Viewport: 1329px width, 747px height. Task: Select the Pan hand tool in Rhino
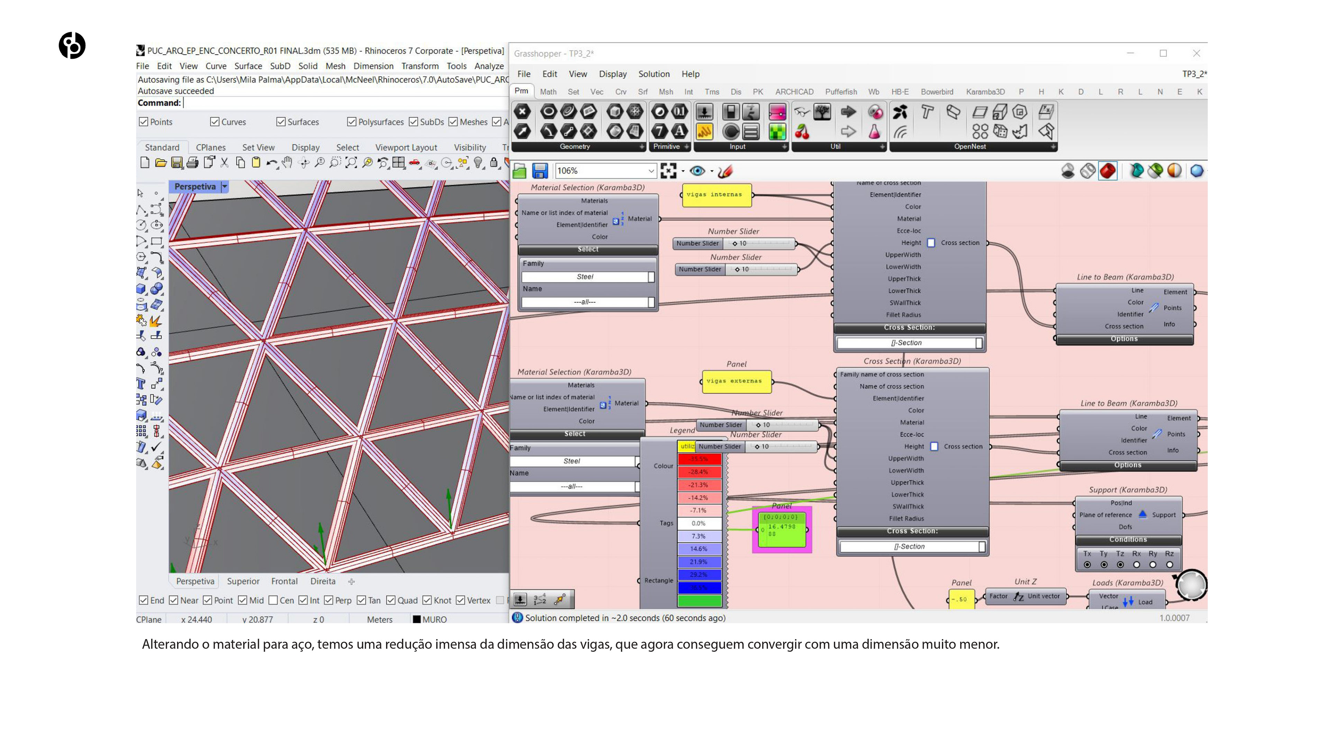(287, 163)
